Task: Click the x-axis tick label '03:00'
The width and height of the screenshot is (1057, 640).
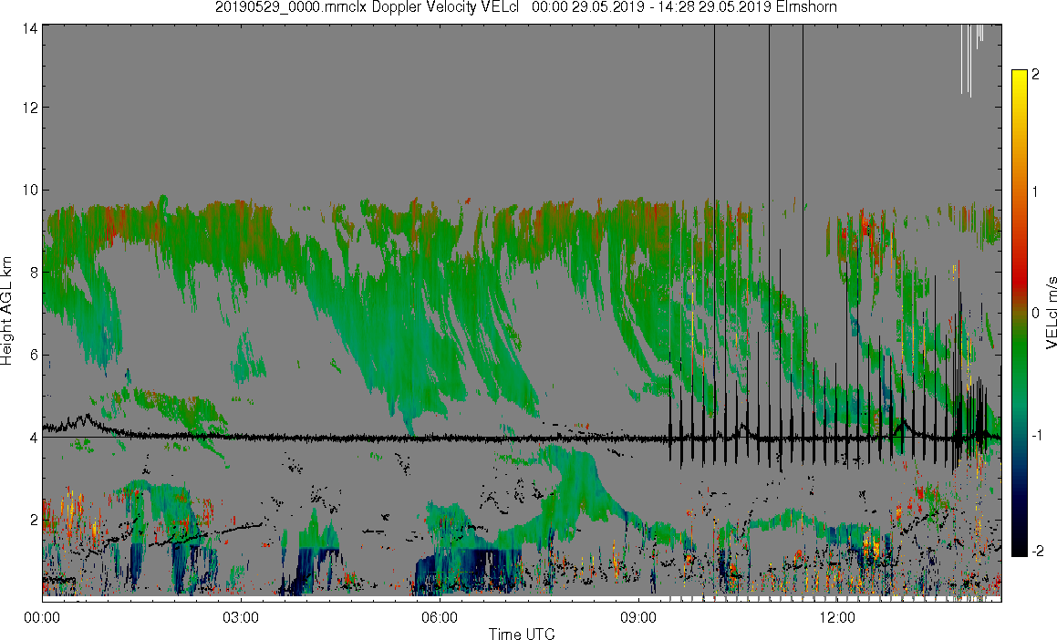Action: (x=241, y=617)
